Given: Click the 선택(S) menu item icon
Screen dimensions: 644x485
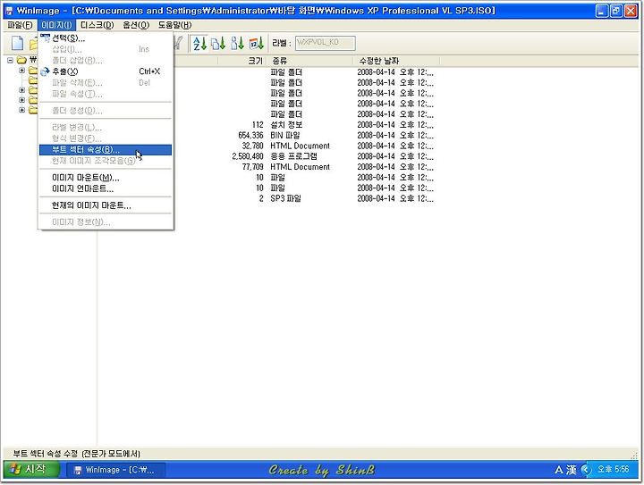Looking at the screenshot, I should coord(46,38).
